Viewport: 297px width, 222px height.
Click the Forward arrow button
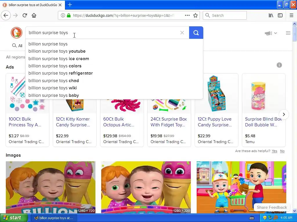tap(15, 15)
